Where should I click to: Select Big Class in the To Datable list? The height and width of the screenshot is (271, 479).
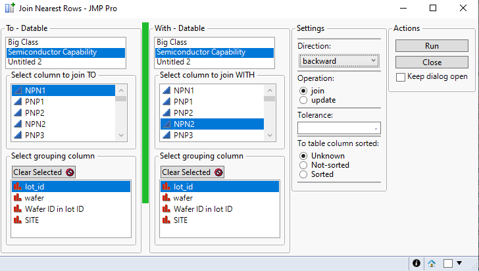[x=22, y=42]
